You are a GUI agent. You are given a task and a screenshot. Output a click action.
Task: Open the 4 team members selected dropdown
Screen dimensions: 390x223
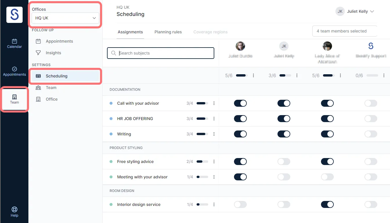pos(344,31)
